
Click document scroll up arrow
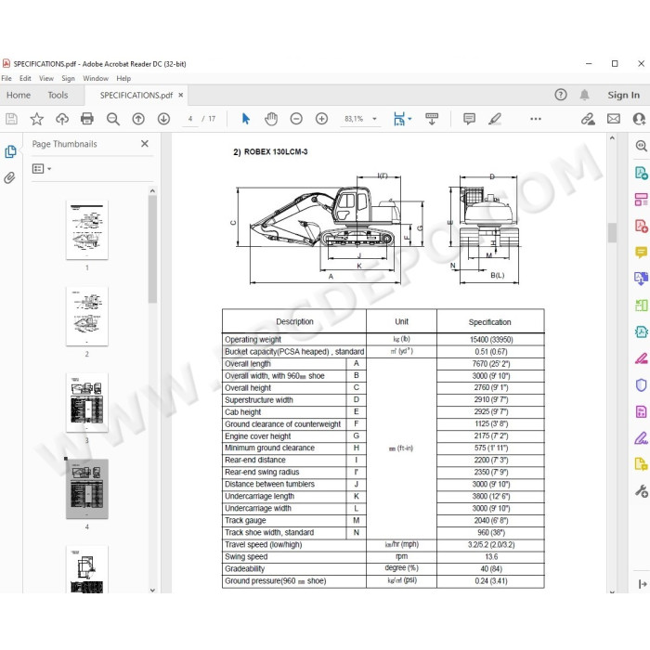click(x=612, y=138)
